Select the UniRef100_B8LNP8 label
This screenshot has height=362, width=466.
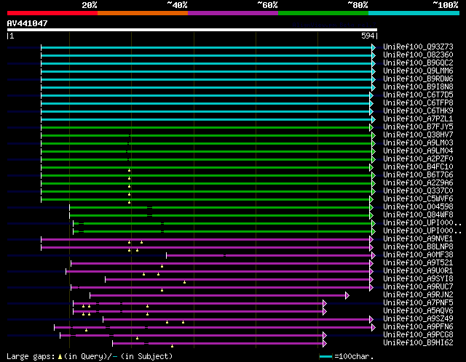418,247
